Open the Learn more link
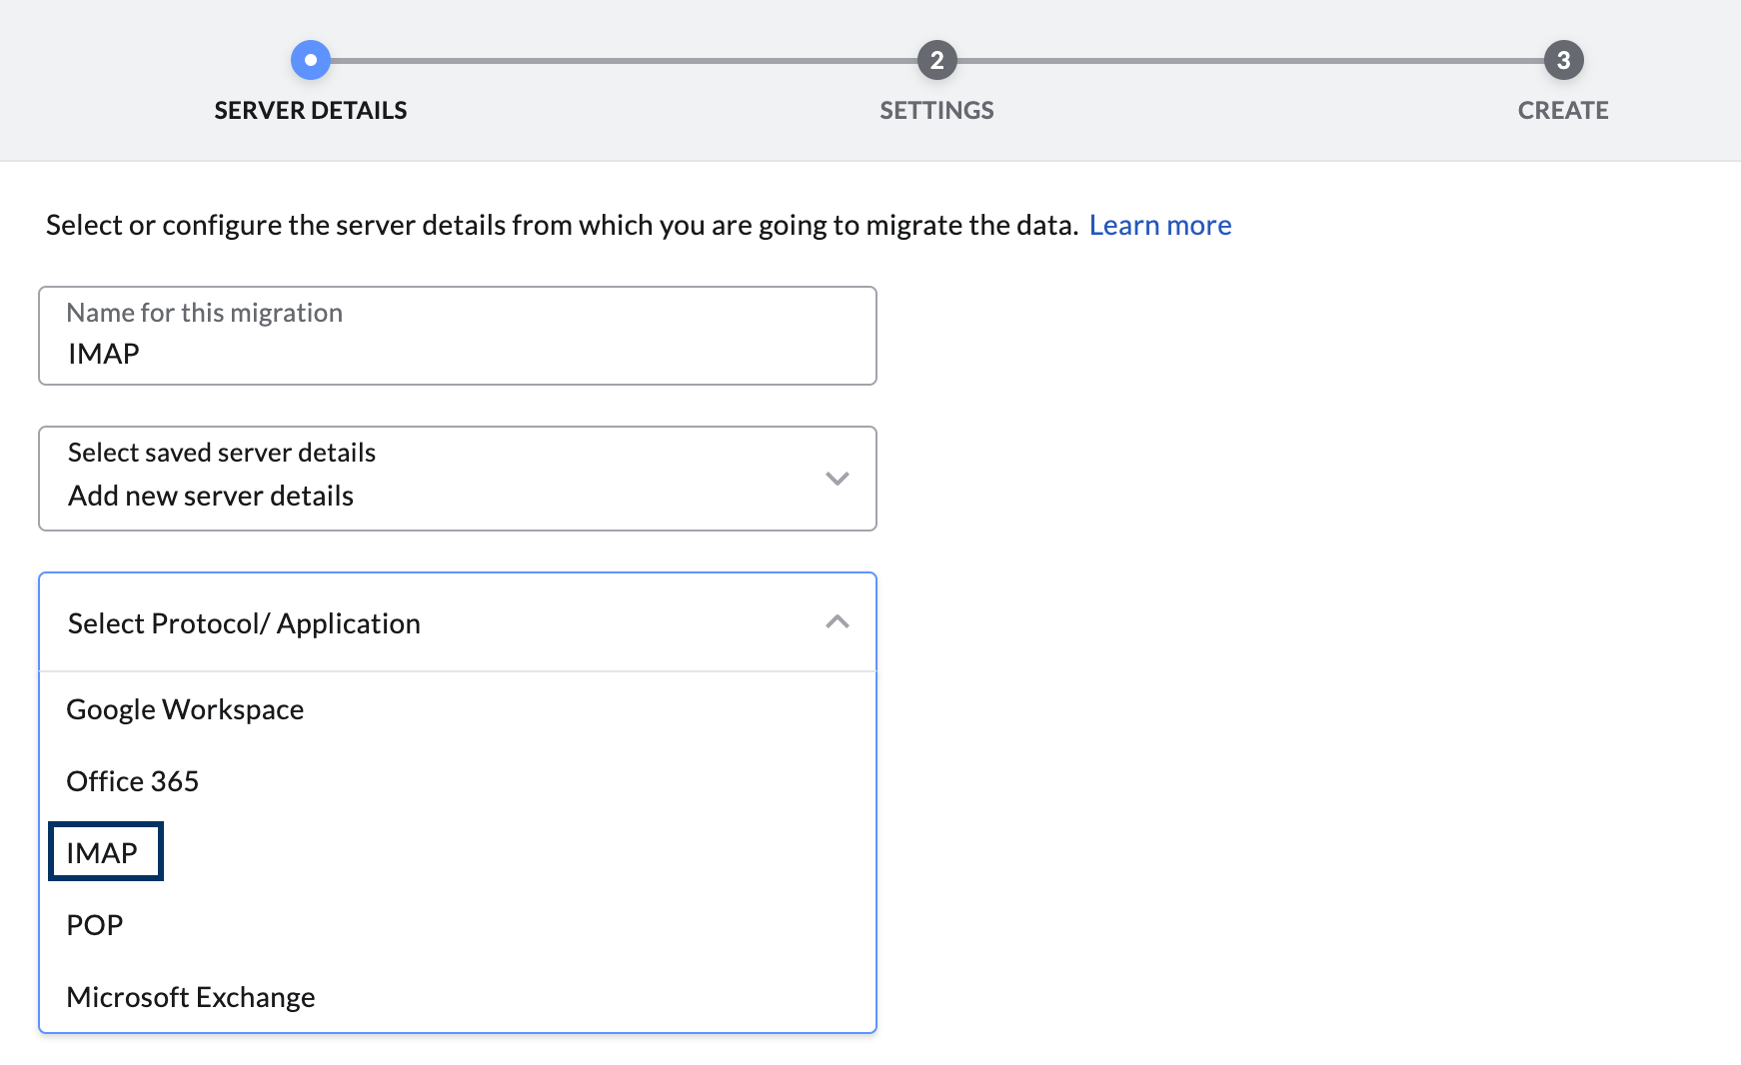The image size is (1741, 1065). coord(1160,225)
